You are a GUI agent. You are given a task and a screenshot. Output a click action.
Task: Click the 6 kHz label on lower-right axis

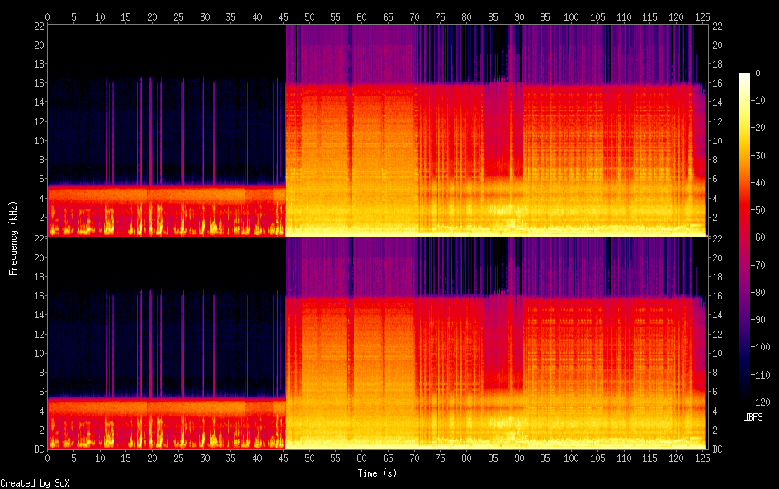pos(716,392)
